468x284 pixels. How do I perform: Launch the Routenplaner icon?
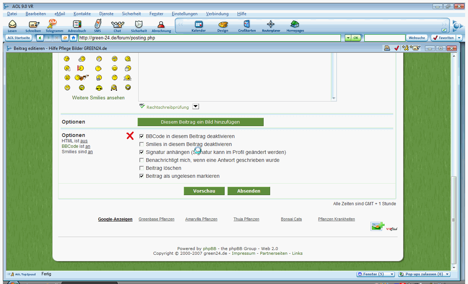tap(271, 25)
